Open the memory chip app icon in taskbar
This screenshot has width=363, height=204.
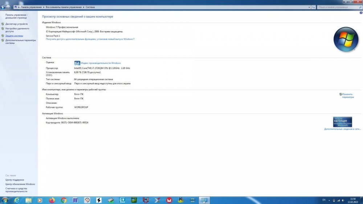click(x=111, y=200)
